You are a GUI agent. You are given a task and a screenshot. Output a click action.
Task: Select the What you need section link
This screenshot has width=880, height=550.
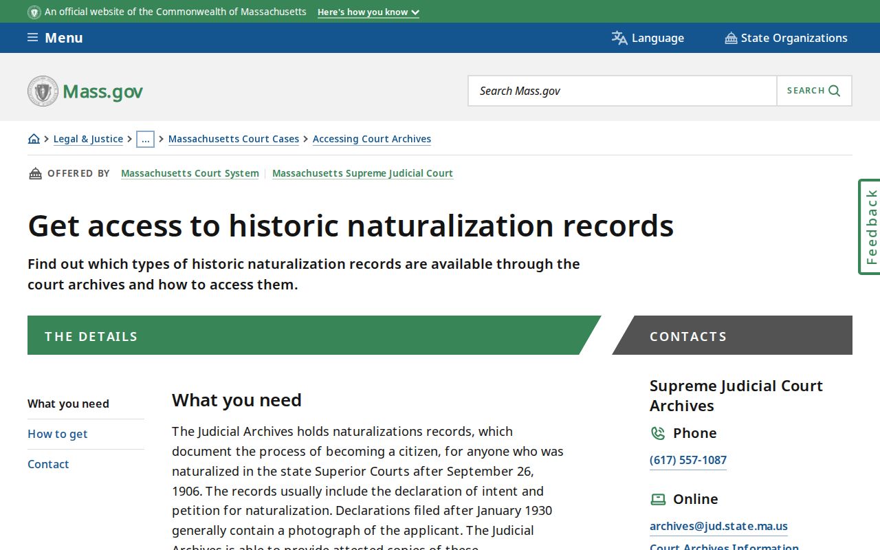click(68, 404)
